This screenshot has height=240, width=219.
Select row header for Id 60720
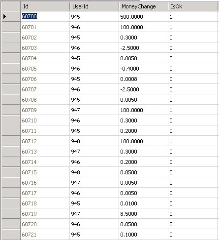pos(11,224)
